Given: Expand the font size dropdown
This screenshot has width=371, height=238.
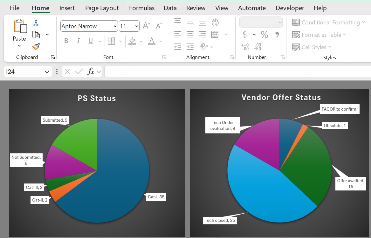Looking at the screenshot, I should click(x=137, y=26).
